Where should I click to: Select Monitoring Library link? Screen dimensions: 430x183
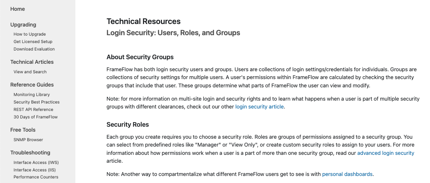click(x=32, y=94)
